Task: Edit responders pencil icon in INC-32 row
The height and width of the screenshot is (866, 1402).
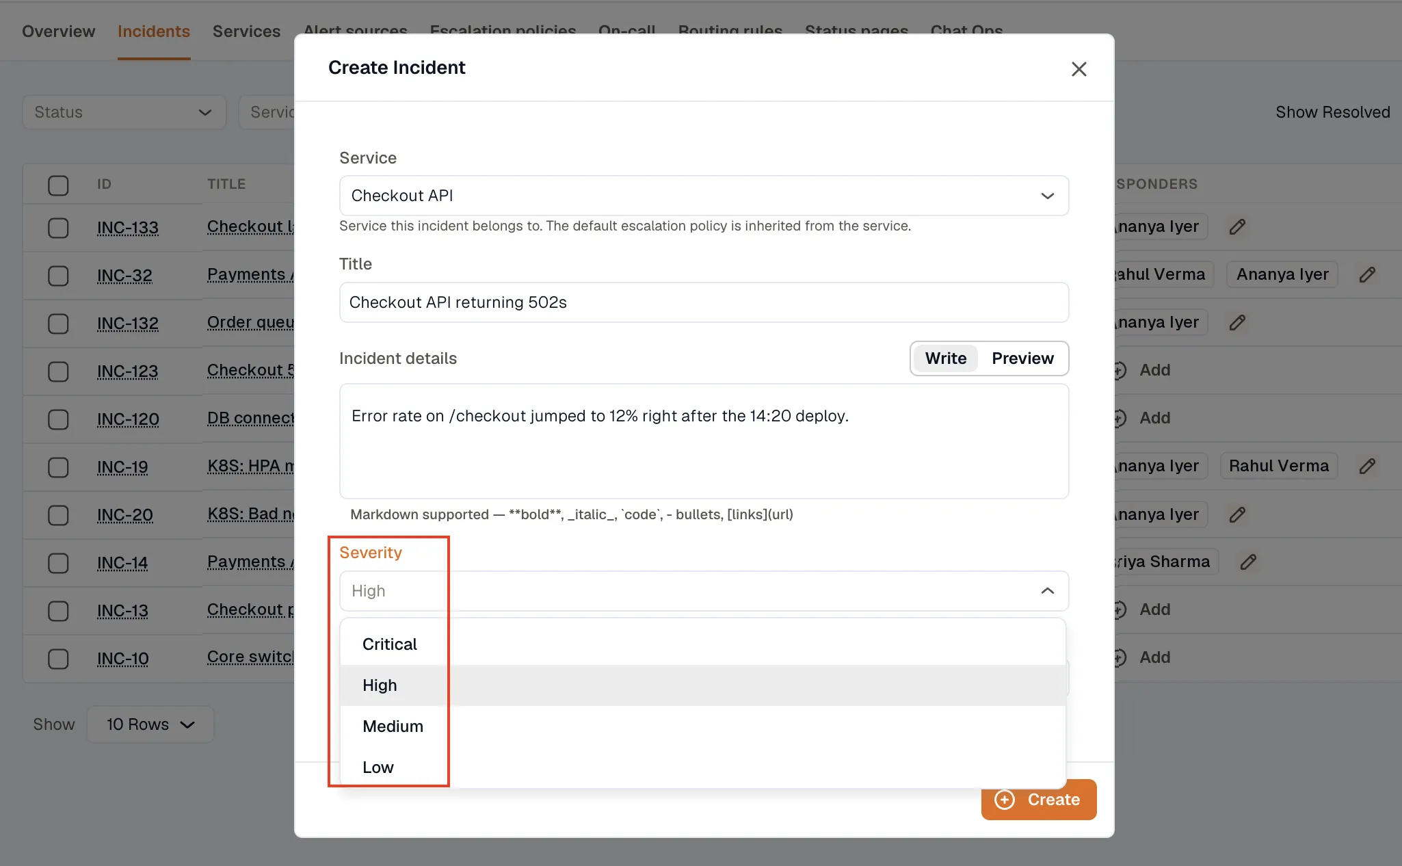Action: click(1367, 274)
